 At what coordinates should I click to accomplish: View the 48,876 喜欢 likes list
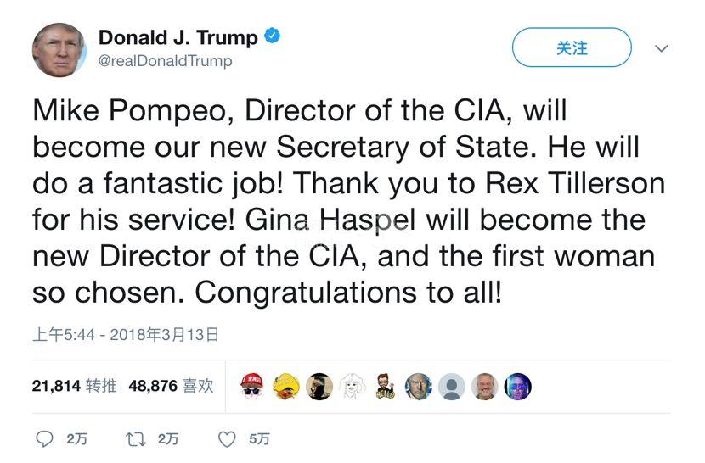(x=171, y=386)
